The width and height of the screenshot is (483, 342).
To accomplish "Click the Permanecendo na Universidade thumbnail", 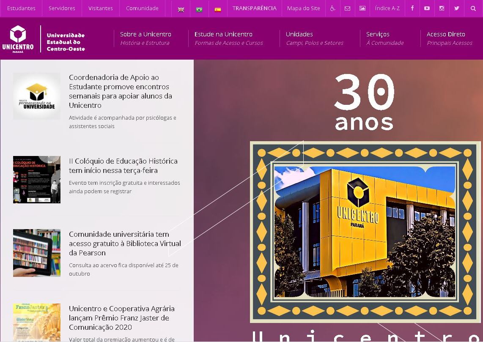I will pos(37,96).
